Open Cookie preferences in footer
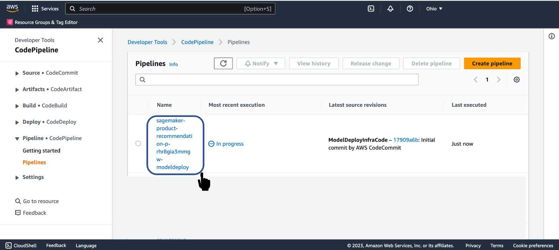This screenshot has height=250, width=559. [533, 245]
